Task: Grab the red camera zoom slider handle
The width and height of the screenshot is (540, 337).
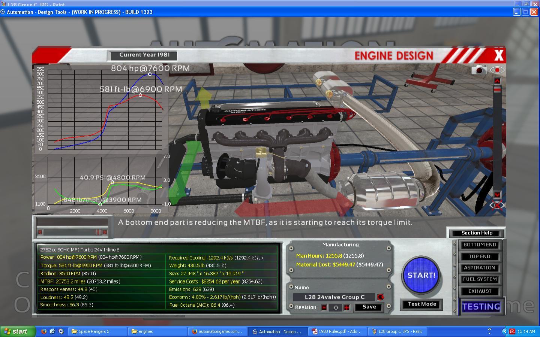Action: pyautogui.click(x=497, y=90)
